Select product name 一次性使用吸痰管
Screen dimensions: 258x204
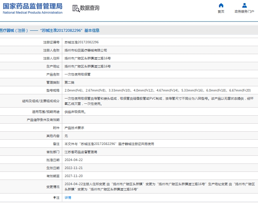coord(78,74)
